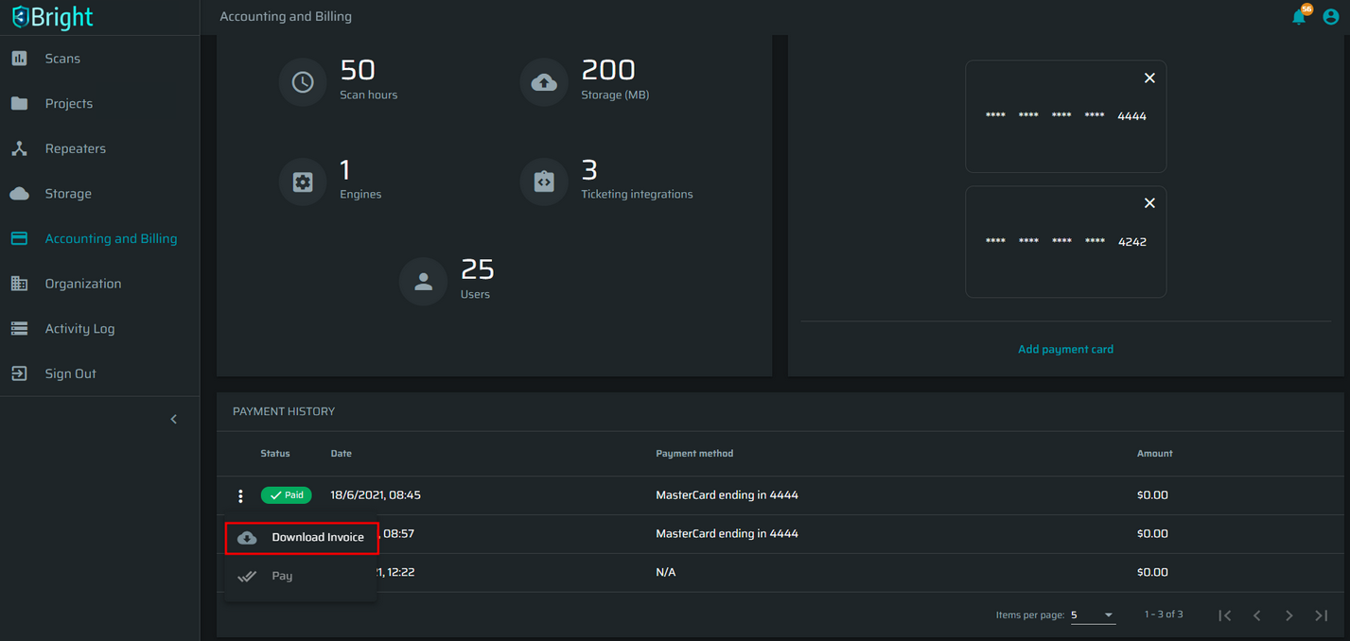Click the Users person icon
The width and height of the screenshot is (1350, 641).
point(423,282)
